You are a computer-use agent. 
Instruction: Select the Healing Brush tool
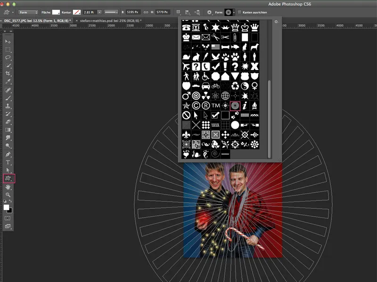point(8,90)
